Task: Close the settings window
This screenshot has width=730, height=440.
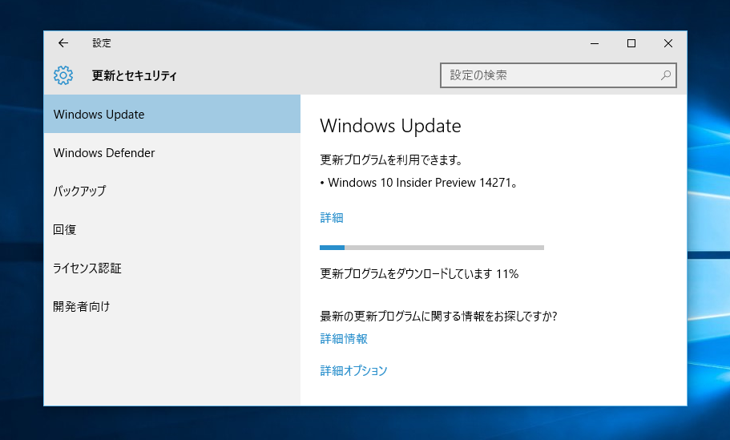Action: tap(668, 43)
